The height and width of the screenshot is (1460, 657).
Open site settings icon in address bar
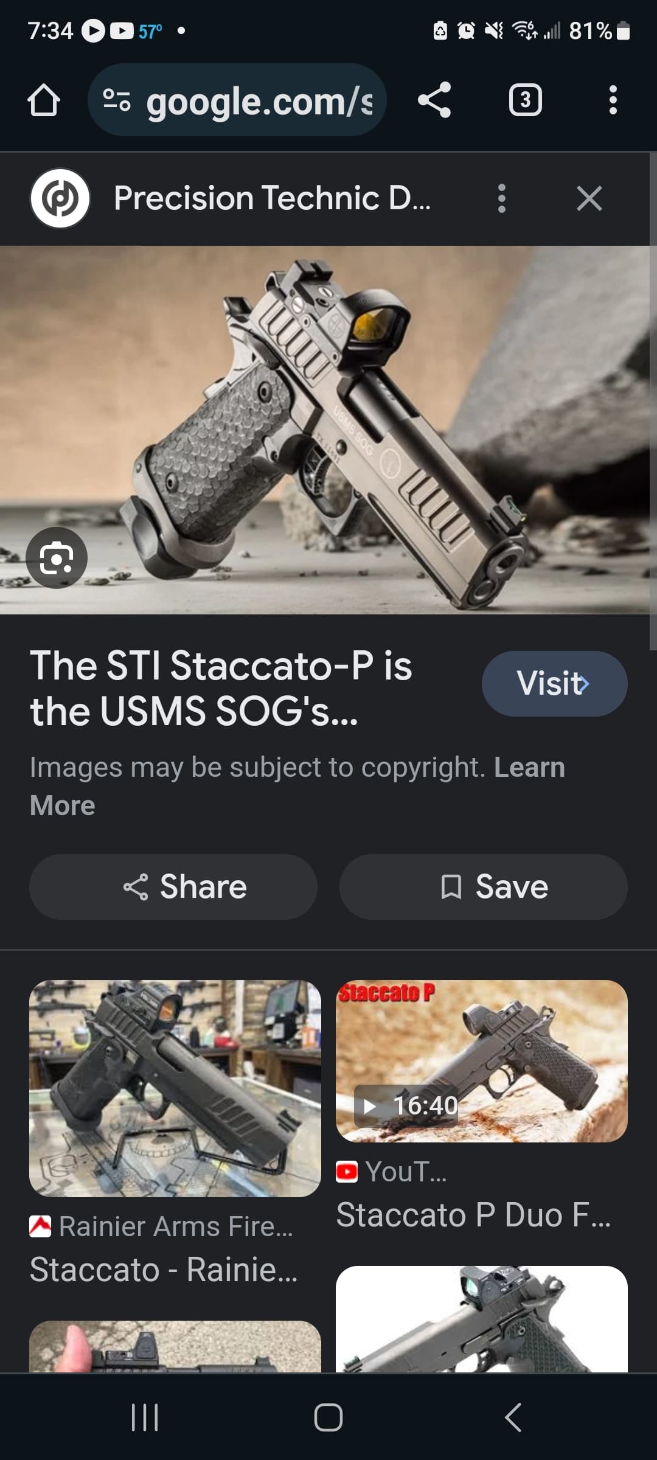coord(116,100)
